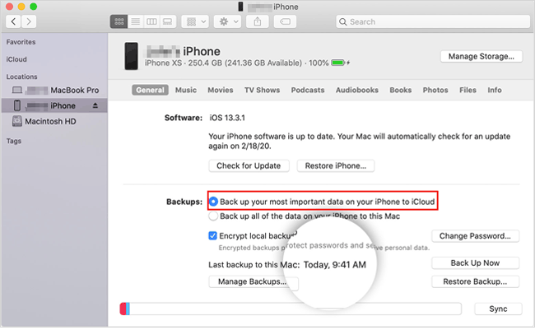The height and width of the screenshot is (330, 535).
Task: Open the group-by arrangement dropdown
Action: click(195, 21)
